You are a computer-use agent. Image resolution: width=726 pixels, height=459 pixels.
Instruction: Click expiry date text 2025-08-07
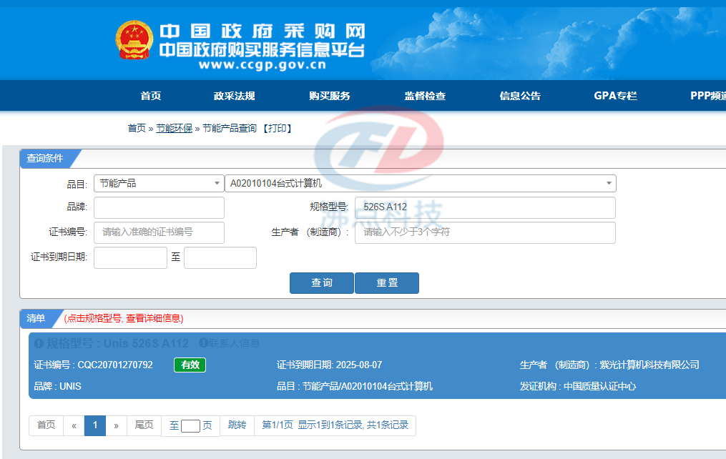(359, 365)
